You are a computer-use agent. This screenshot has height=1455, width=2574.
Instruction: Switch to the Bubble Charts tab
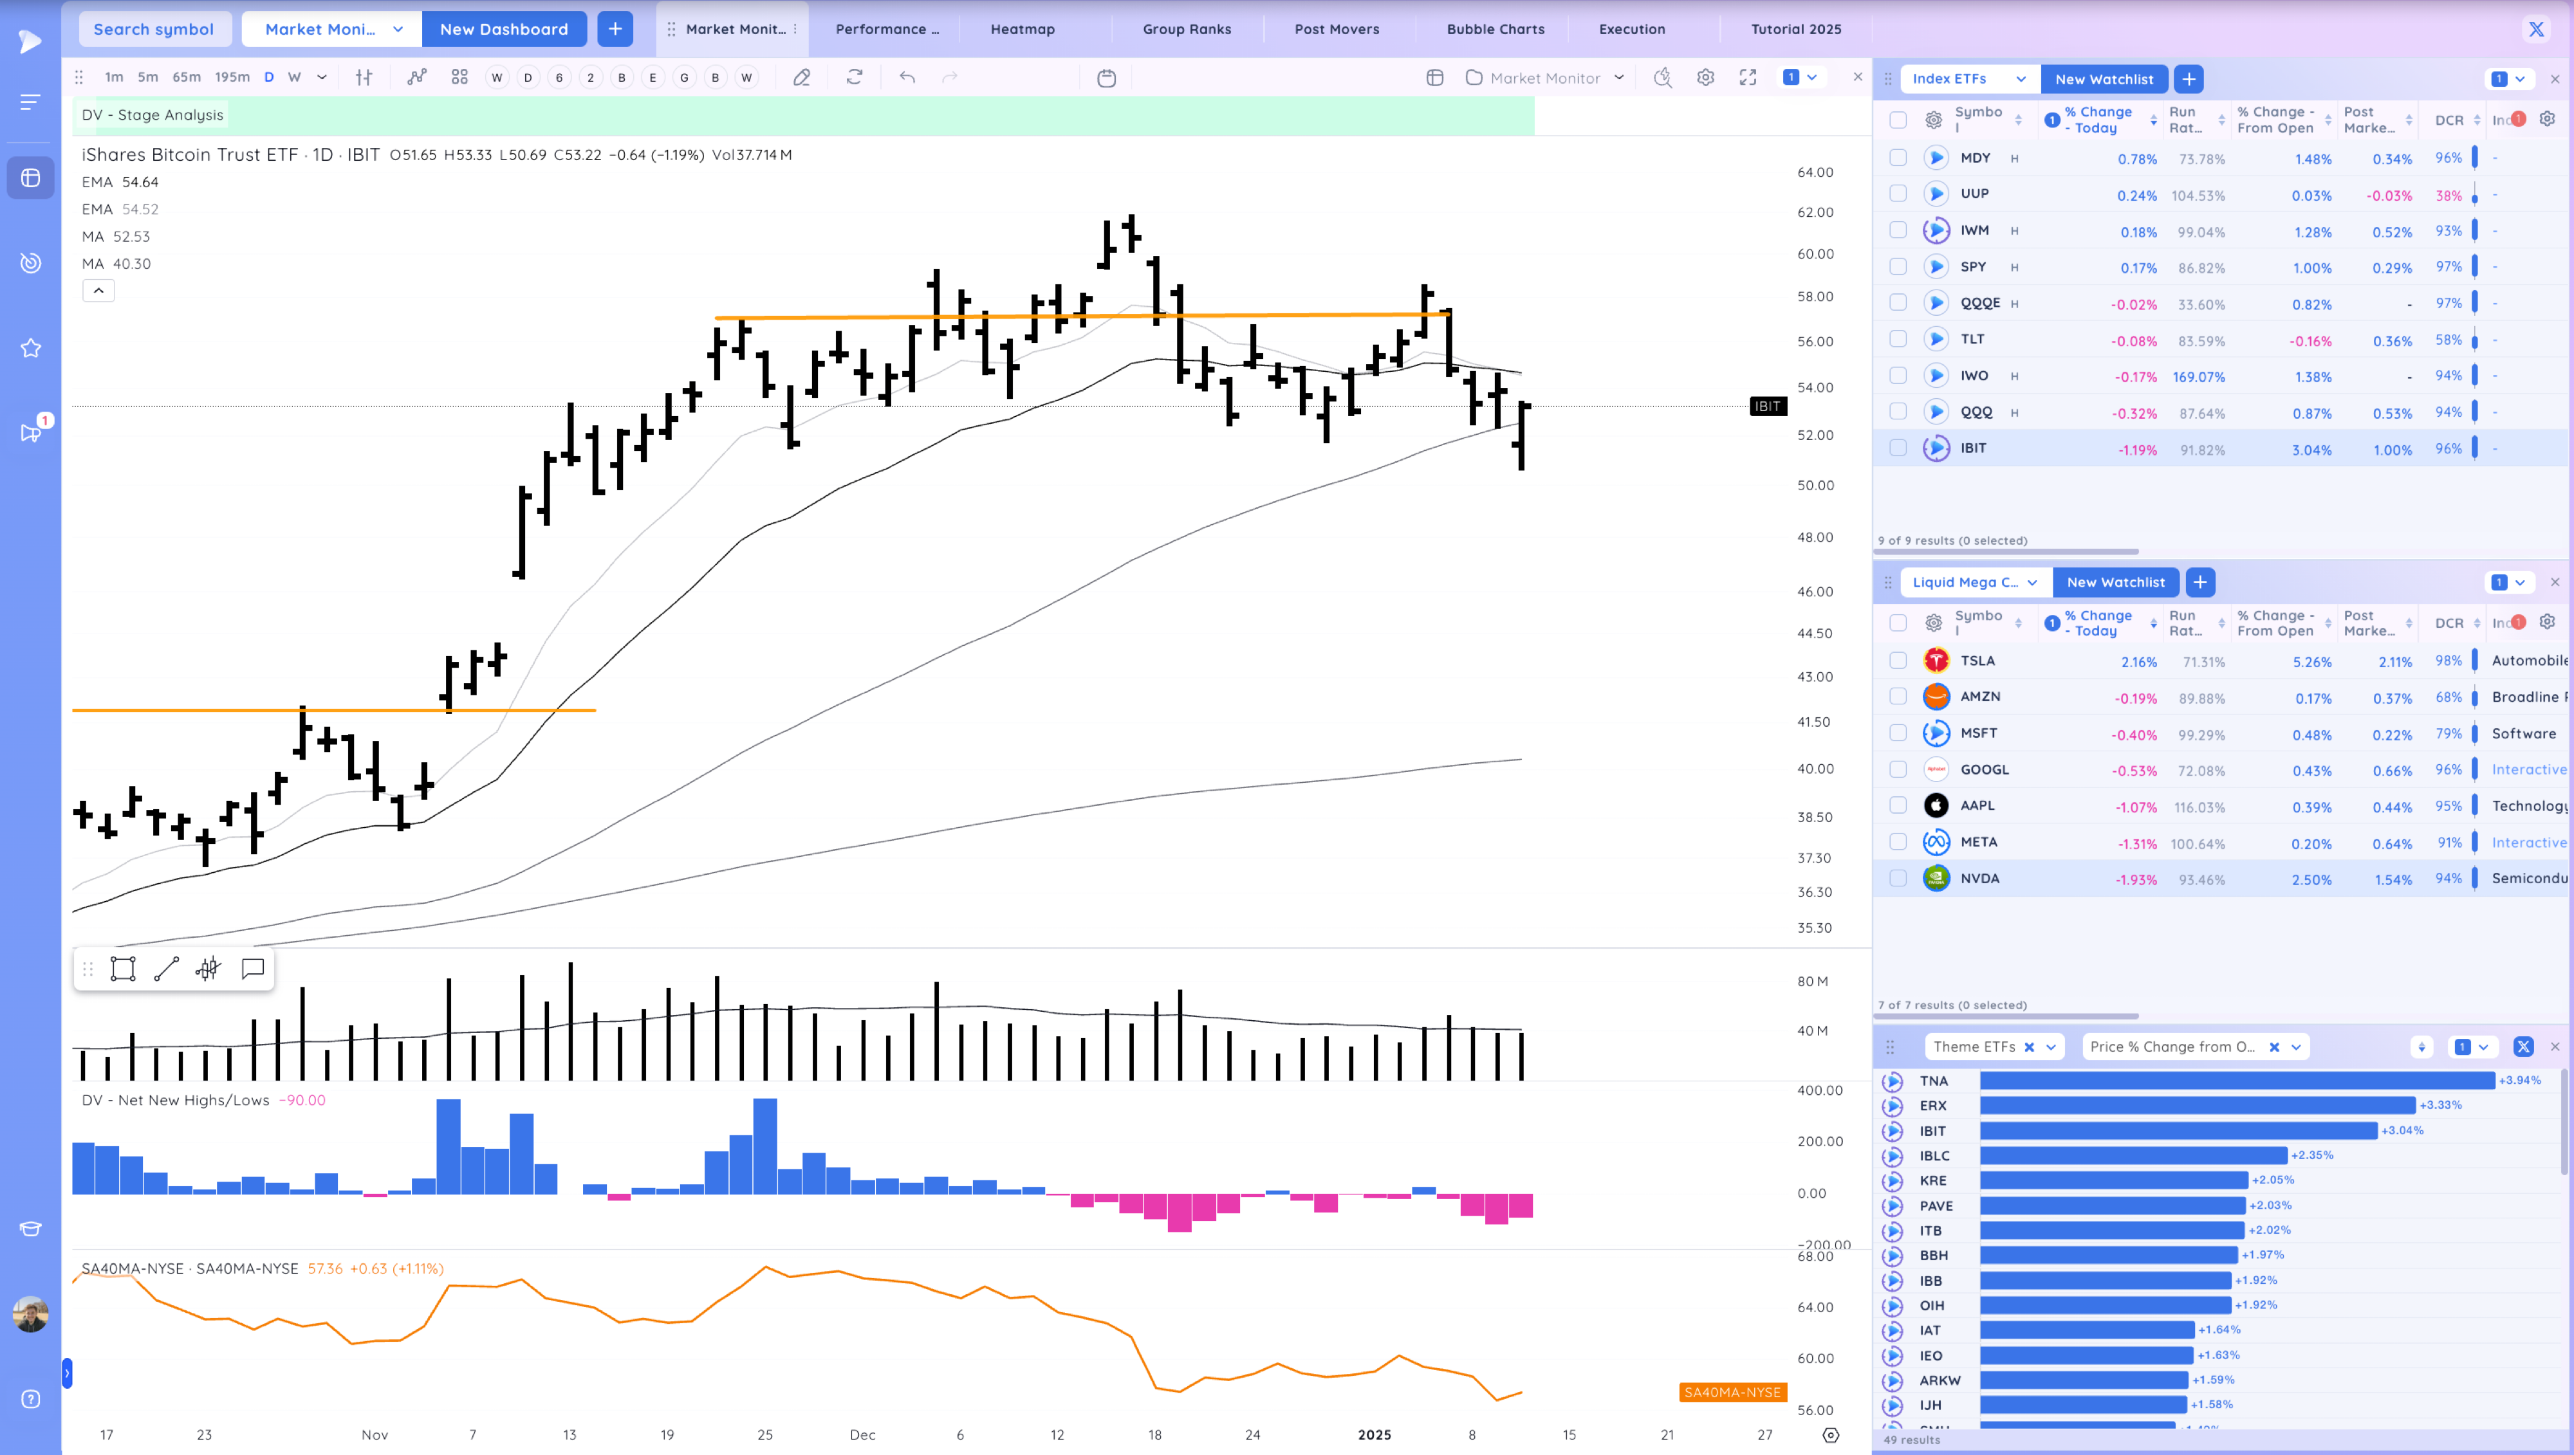[x=1495, y=29]
